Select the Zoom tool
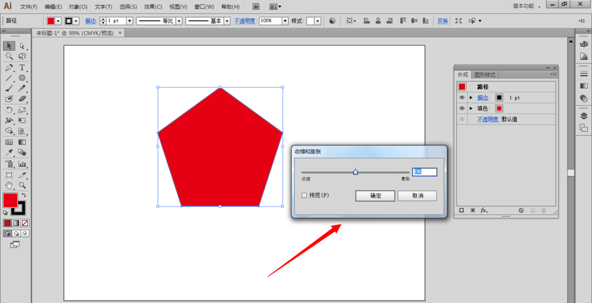The image size is (592, 303). pos(22,185)
